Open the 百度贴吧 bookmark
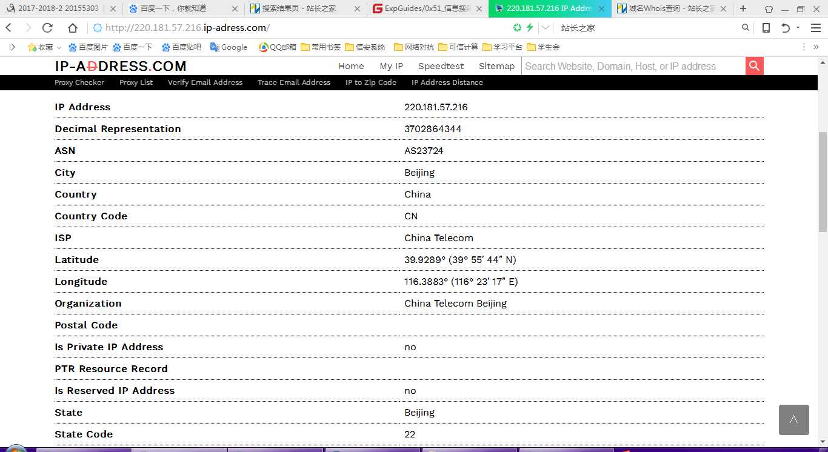This screenshot has width=828, height=452. coord(181,47)
